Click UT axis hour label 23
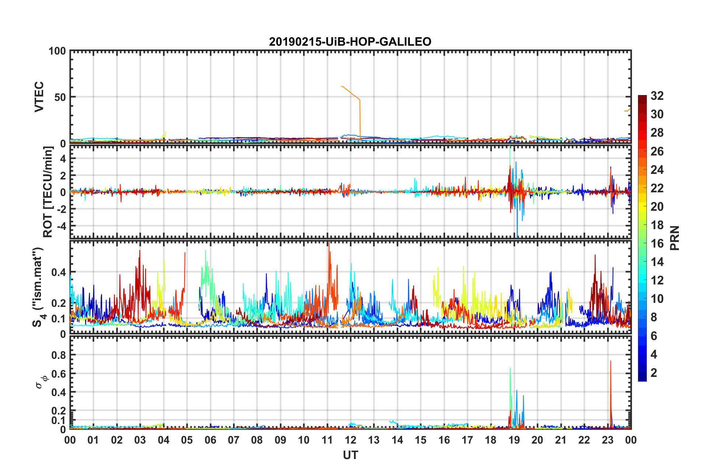The image size is (701, 476). (608, 440)
